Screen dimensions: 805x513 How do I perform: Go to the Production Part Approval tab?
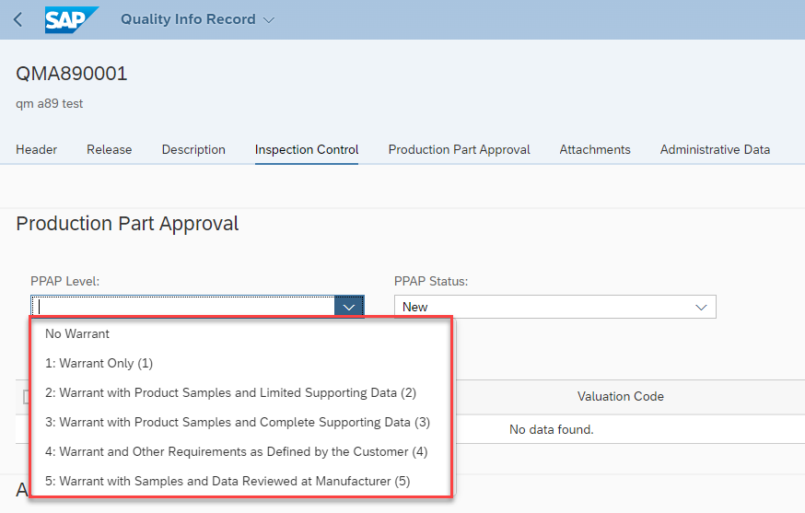[x=459, y=149]
